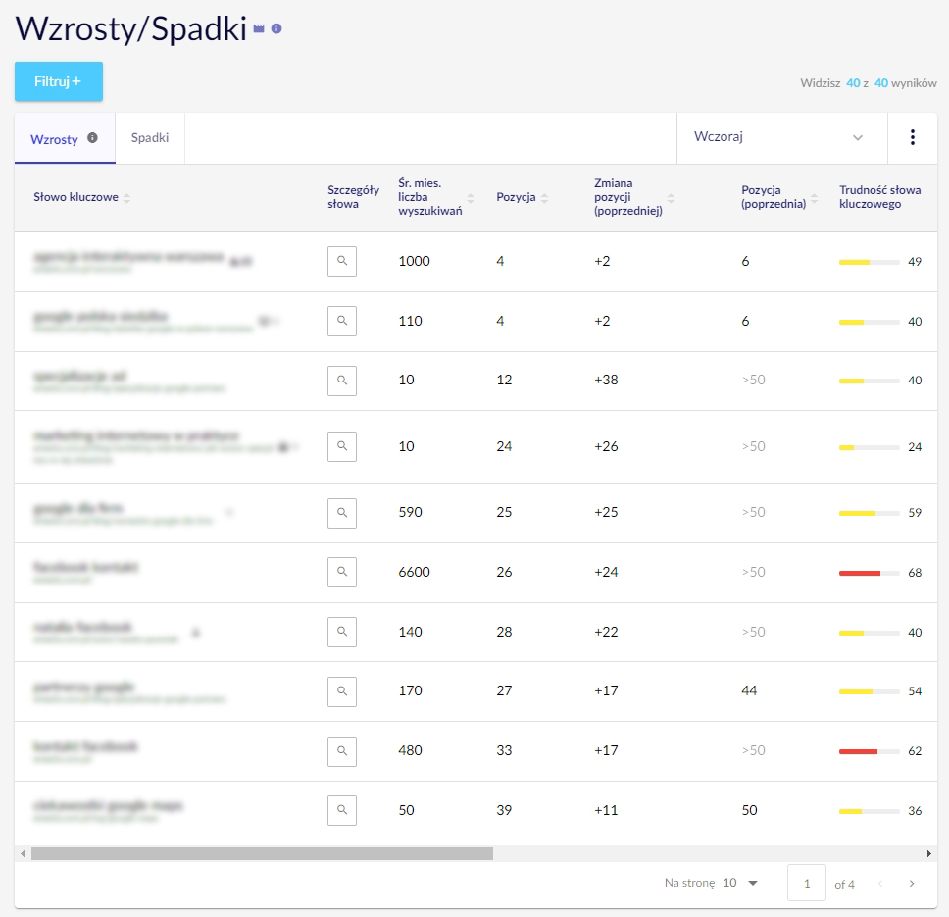The image size is (949, 917).
Task: Click the info icon on the Wzrosty tab
Action: pyautogui.click(x=93, y=138)
